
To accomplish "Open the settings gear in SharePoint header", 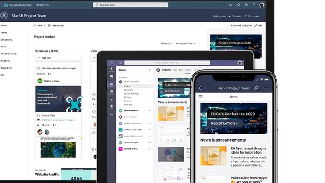I will point(246,5).
